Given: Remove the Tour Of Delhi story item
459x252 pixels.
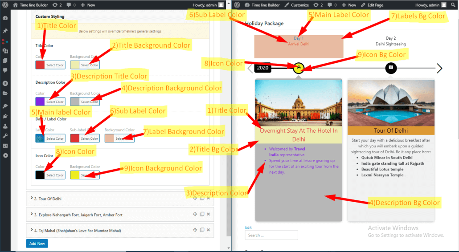Looking at the screenshot, I should [208, 198].
